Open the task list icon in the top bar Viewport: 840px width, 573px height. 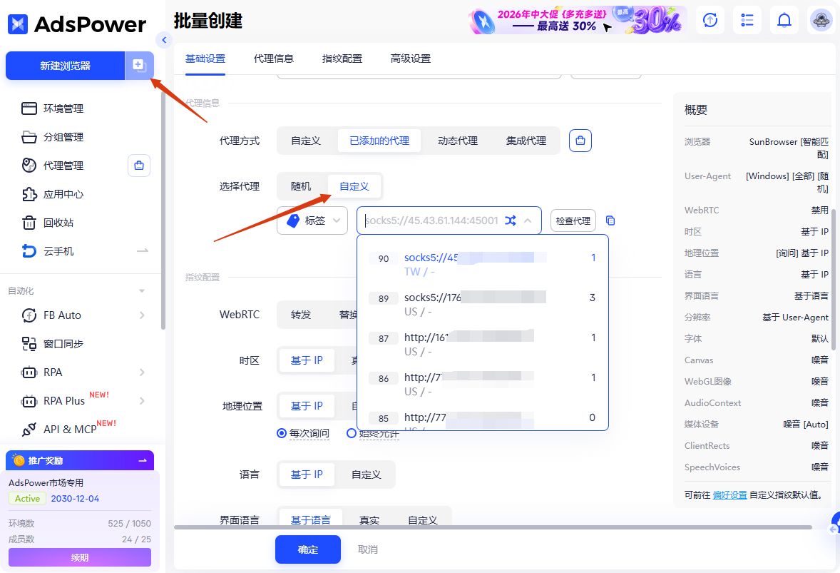[x=747, y=21]
